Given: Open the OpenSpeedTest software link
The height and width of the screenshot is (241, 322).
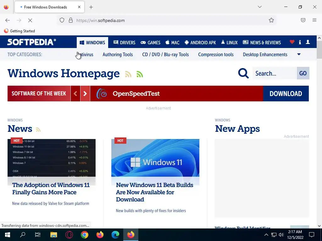Looking at the screenshot, I should (x=136, y=94).
